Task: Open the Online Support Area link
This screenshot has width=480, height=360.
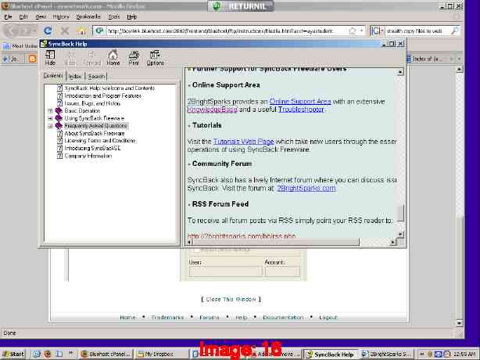Action: point(300,102)
